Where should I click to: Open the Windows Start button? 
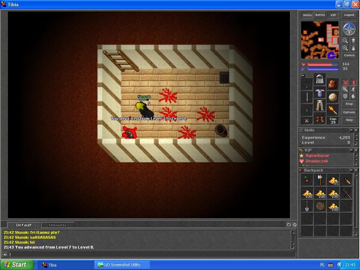tap(17, 265)
